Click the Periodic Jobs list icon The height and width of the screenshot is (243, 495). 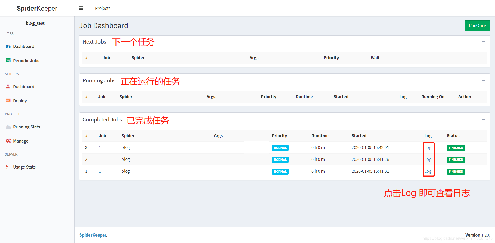pos(8,61)
